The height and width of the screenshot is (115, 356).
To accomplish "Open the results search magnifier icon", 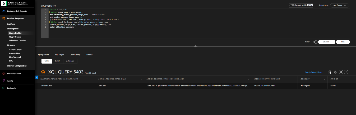I will [x=341, y=72].
